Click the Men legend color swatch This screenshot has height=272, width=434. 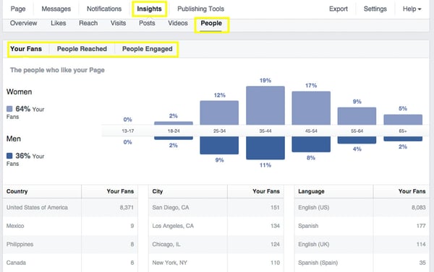(x=9, y=156)
